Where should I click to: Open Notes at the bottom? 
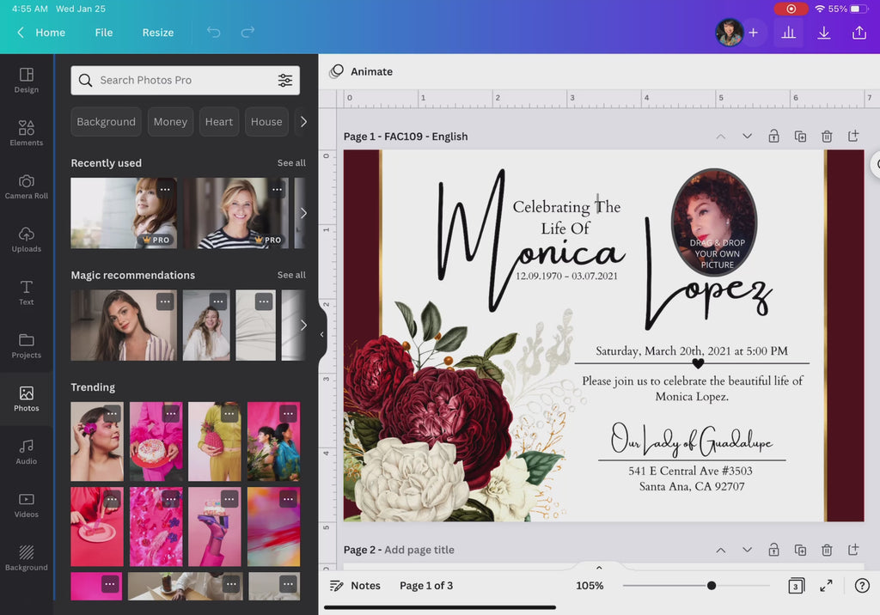point(355,586)
